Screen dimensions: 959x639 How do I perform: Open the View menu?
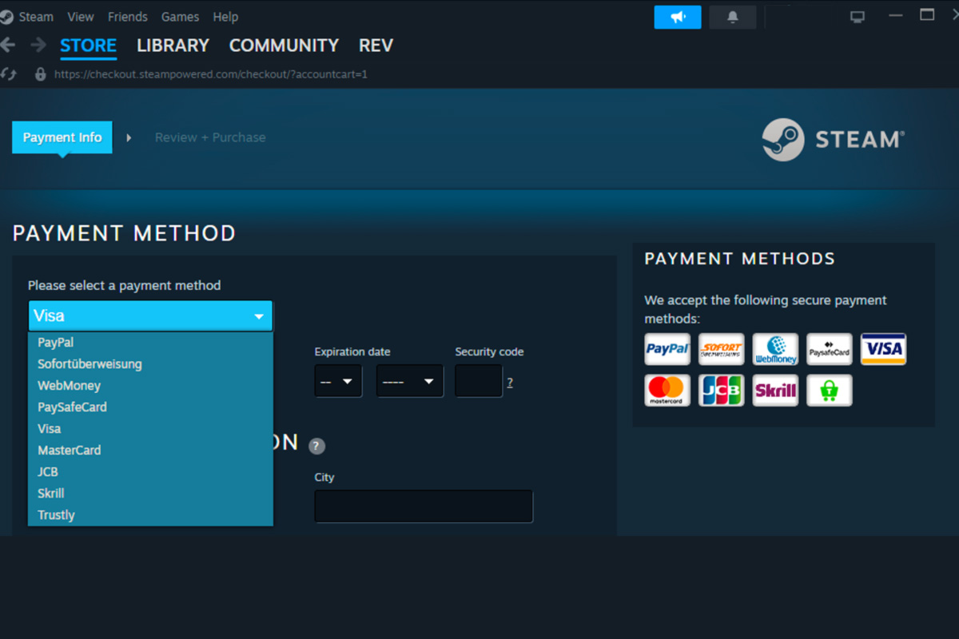(x=81, y=17)
